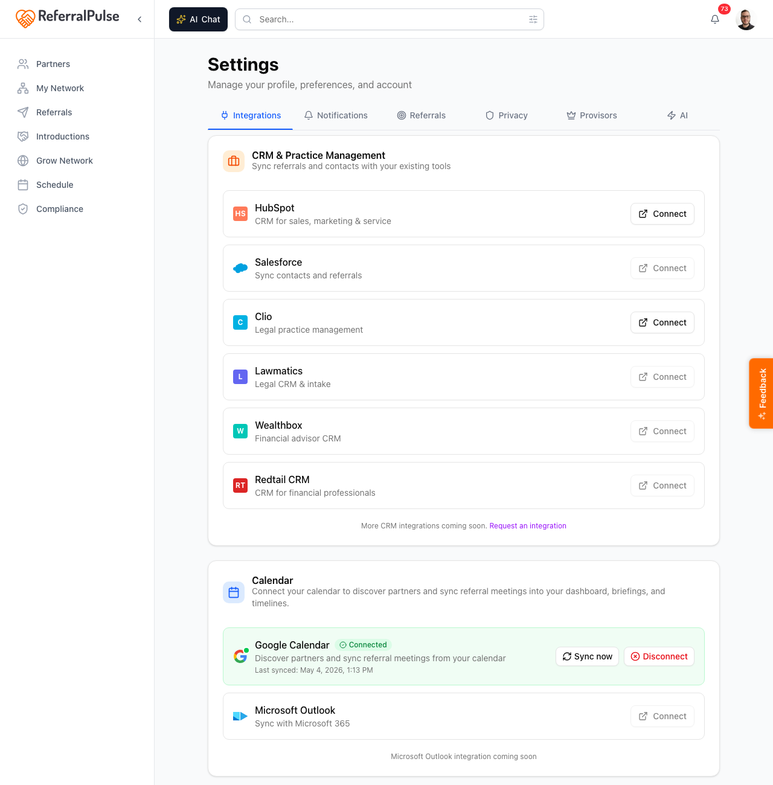Click 'Microsoft Outlook integration coming soon' note
The image size is (773, 785).
[x=464, y=757]
